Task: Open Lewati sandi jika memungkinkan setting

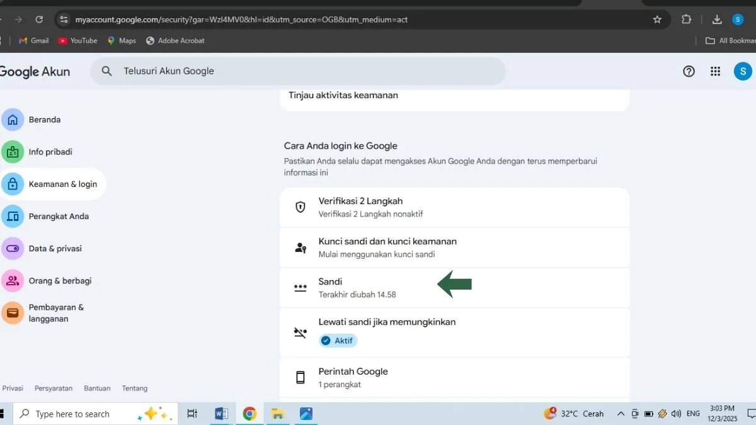Action: click(454, 331)
